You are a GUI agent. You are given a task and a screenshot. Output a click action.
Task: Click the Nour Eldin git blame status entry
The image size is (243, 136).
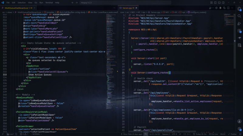pyautogui.click(x=132, y=134)
